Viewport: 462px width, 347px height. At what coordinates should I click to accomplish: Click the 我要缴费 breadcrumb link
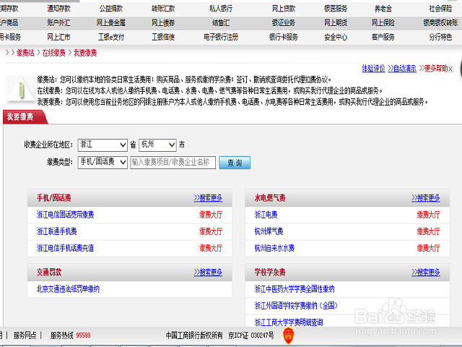85,53
